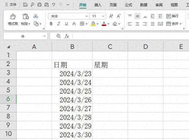The image size is (189, 140).
Task: Switch to the 视图 tab
Action: pyautogui.click(x=174, y=5)
